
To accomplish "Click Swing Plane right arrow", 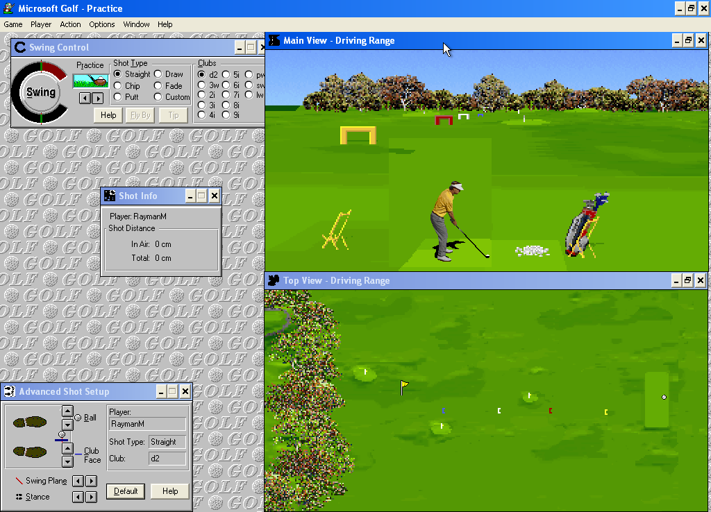I will [x=91, y=481].
